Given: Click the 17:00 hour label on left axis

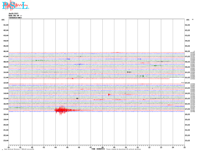Looking at the screenshot, I should click(6, 109).
